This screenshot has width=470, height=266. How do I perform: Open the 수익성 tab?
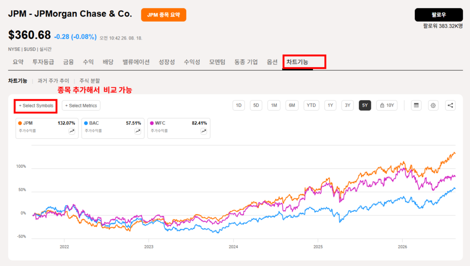click(x=192, y=62)
